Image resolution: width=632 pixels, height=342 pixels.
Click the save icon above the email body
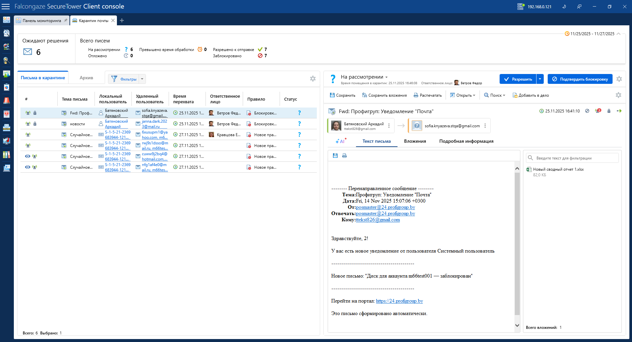tap(335, 156)
